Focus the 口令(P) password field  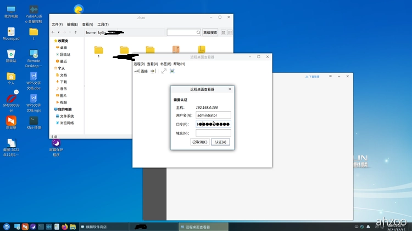tap(213, 124)
